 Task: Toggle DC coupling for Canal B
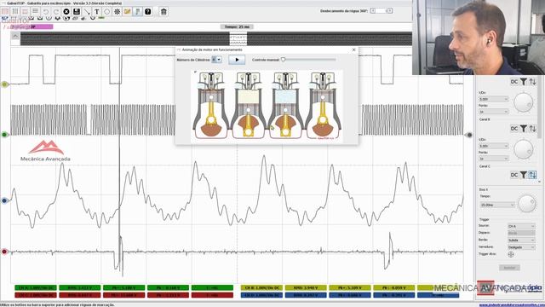tap(514, 129)
